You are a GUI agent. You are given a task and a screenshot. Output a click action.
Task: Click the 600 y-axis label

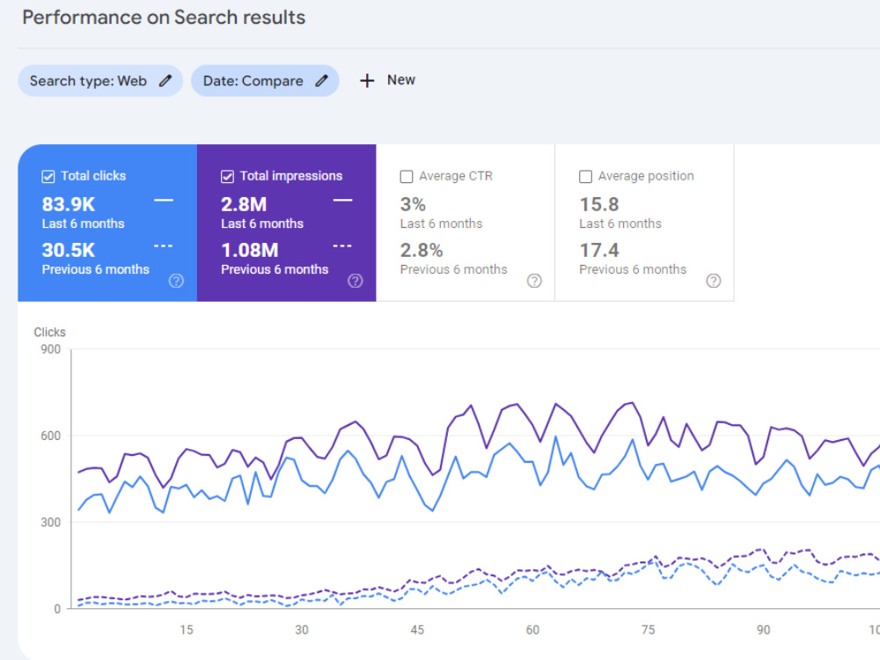coord(50,436)
